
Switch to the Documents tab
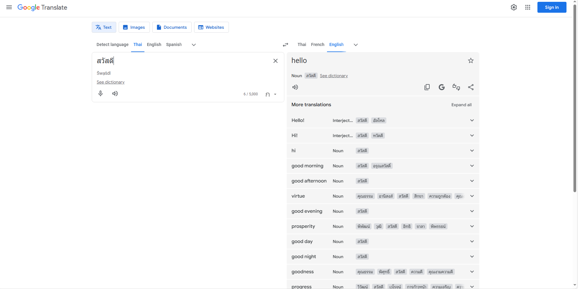point(172,27)
